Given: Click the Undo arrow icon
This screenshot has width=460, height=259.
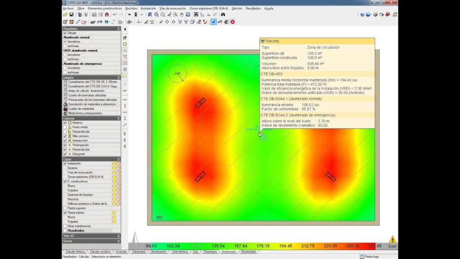Looking at the screenshot, I should [x=115, y=14].
